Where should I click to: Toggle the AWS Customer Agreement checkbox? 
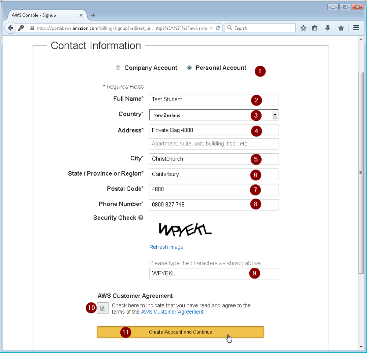[103, 308]
